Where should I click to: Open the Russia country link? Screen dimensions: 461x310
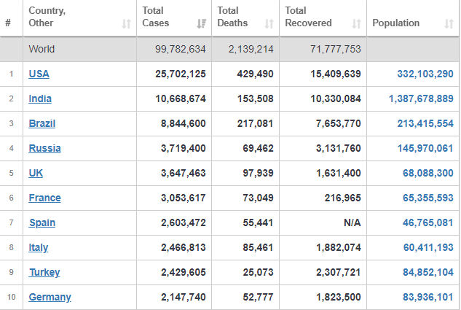point(44,148)
